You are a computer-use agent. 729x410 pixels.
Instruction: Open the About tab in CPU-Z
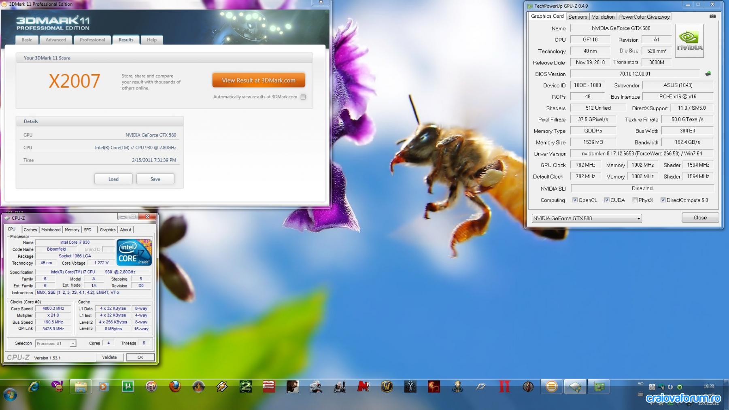click(126, 229)
